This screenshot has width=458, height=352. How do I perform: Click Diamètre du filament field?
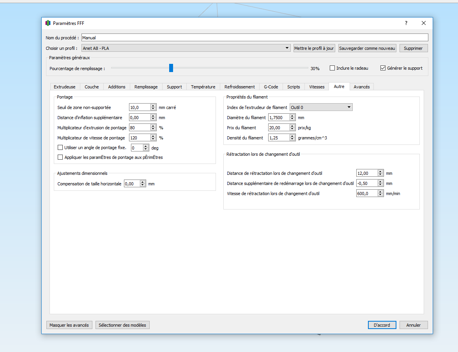pos(279,117)
